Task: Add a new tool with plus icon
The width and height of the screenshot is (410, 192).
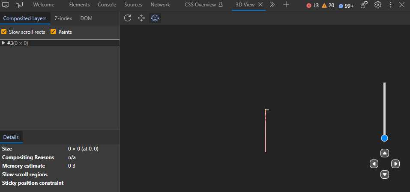Action: pos(286,4)
